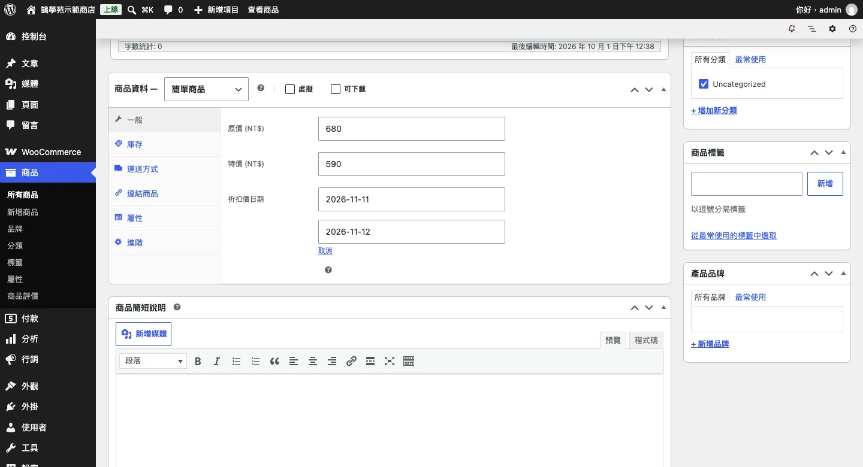The height and width of the screenshot is (467, 863).
Task: Insert the Read More tag
Action: click(x=370, y=361)
